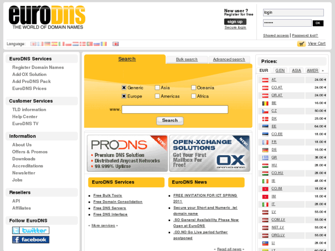Select the GEN prices tab

[280, 70]
